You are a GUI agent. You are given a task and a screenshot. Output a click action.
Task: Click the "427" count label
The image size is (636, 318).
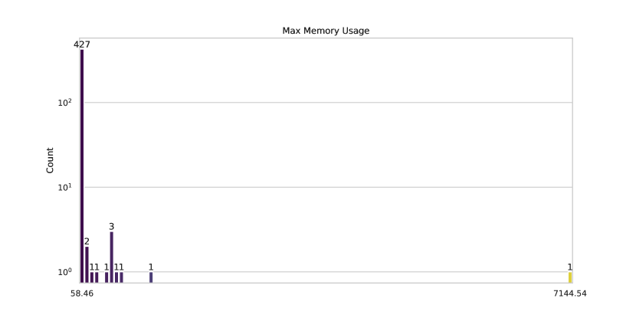[82, 44]
